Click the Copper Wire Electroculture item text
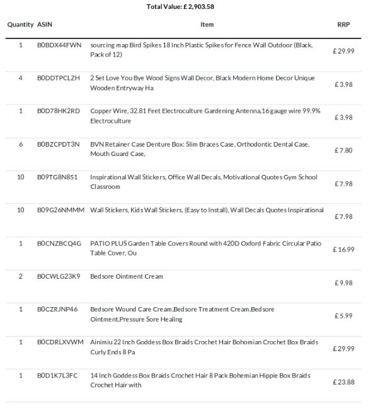368x409 pixels. pos(205,116)
